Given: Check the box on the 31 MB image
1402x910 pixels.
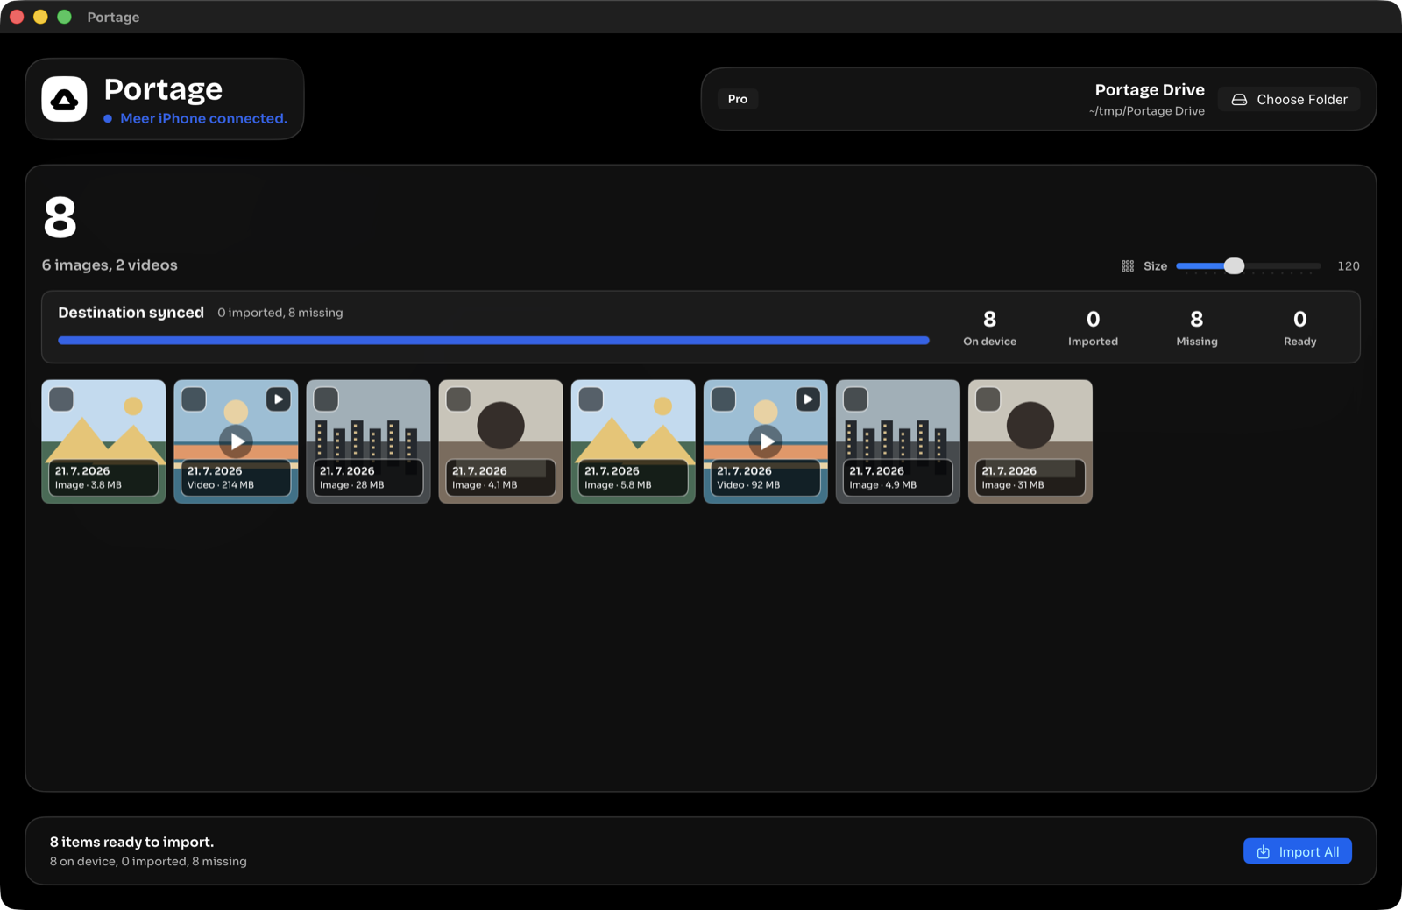Looking at the screenshot, I should 988,399.
